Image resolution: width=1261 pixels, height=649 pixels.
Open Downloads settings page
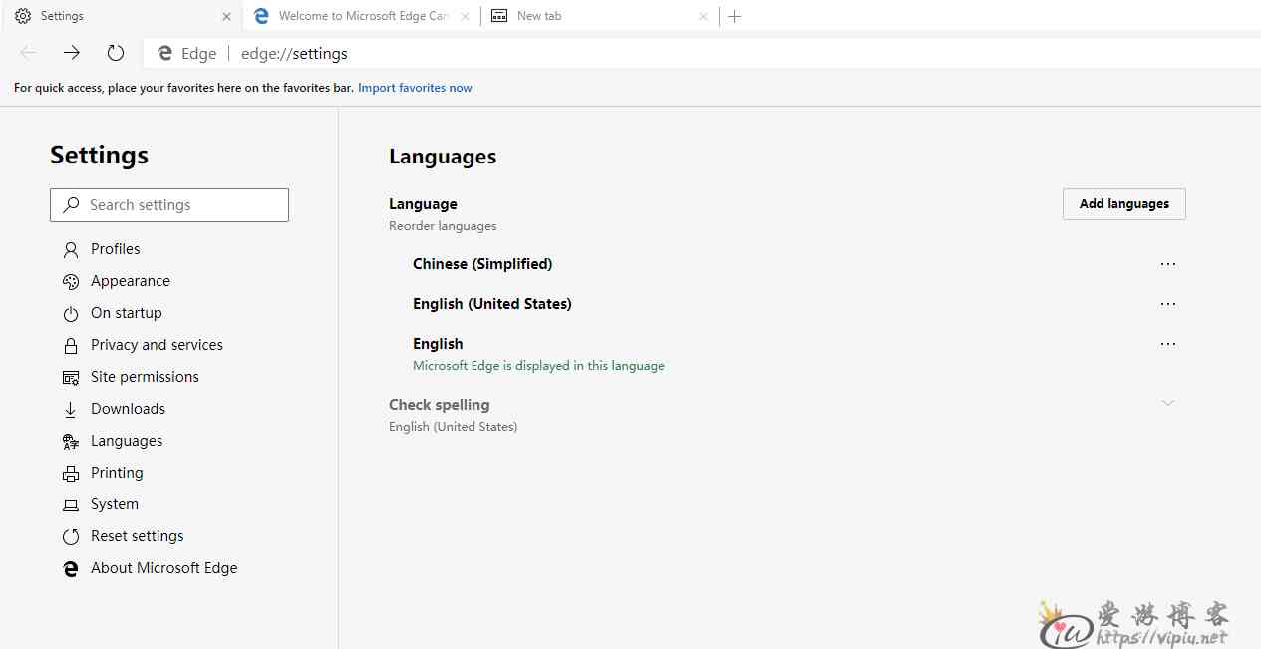(129, 409)
